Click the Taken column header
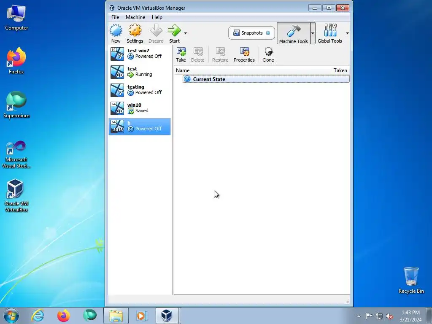The width and height of the screenshot is (432, 324). pyautogui.click(x=340, y=70)
